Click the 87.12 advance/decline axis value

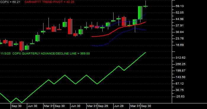click(x=180, y=84)
